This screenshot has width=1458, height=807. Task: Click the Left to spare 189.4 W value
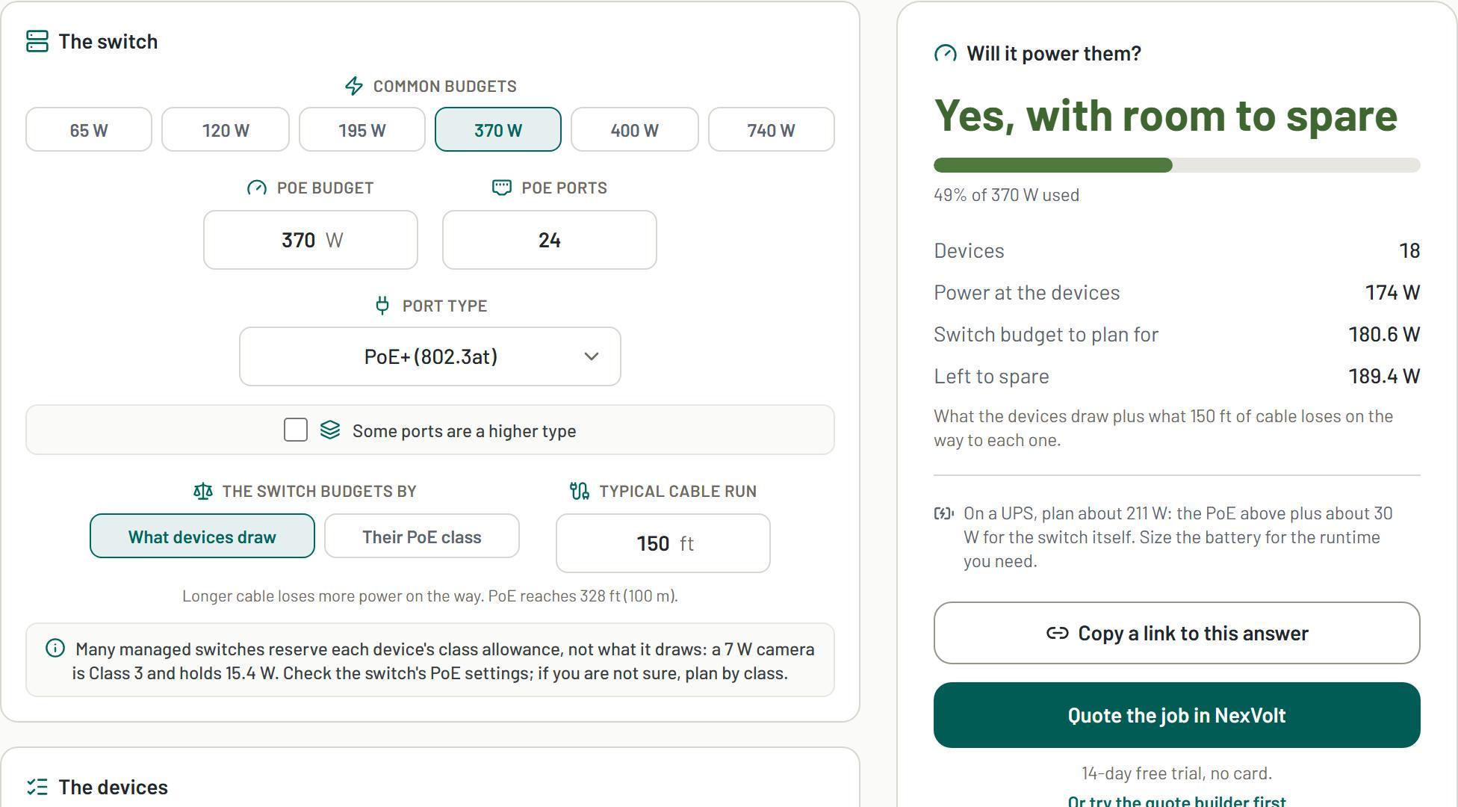point(1384,376)
